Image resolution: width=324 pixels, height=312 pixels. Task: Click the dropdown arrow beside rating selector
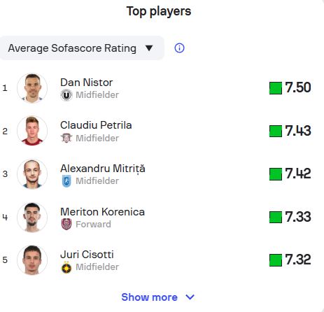tap(149, 48)
